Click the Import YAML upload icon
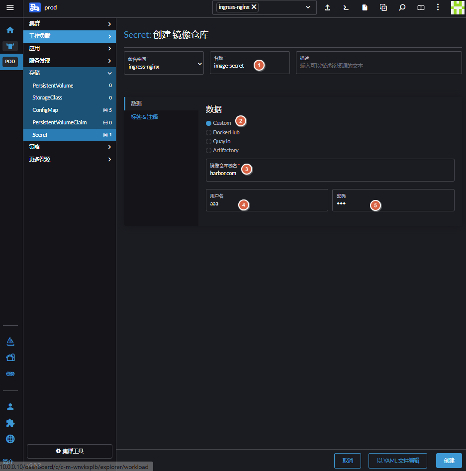 coord(327,7)
